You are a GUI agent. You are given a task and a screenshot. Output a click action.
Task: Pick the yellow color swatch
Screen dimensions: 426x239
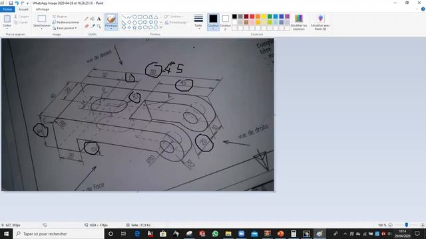[264, 17]
